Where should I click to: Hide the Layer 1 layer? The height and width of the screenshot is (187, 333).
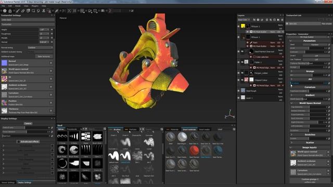[238, 98]
